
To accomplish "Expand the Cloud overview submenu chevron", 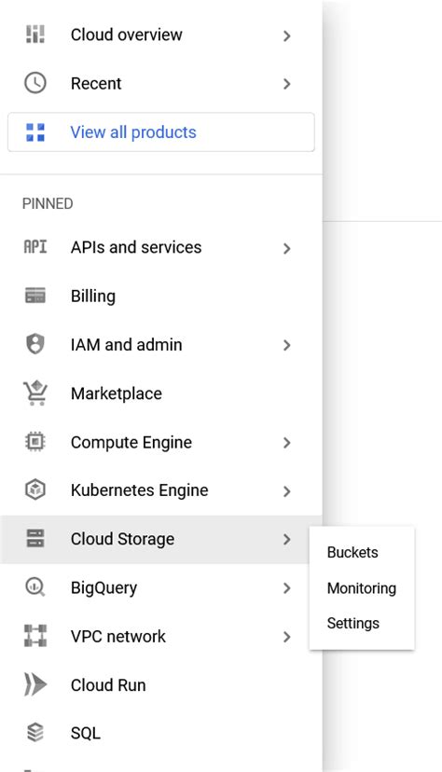I will pyautogui.click(x=287, y=35).
